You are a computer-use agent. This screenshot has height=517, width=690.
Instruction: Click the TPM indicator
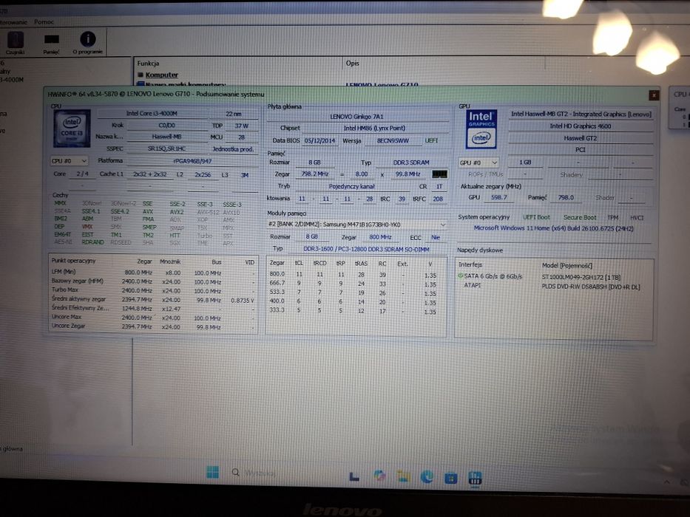[612, 218]
